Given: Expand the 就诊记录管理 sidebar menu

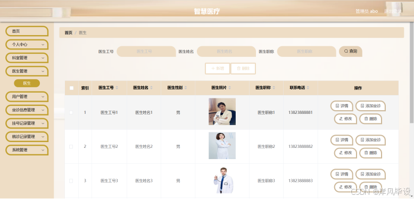Looking at the screenshot, I should pos(27,136).
